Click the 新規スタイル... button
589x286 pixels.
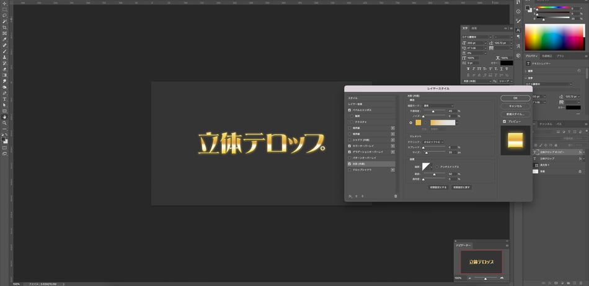515,114
